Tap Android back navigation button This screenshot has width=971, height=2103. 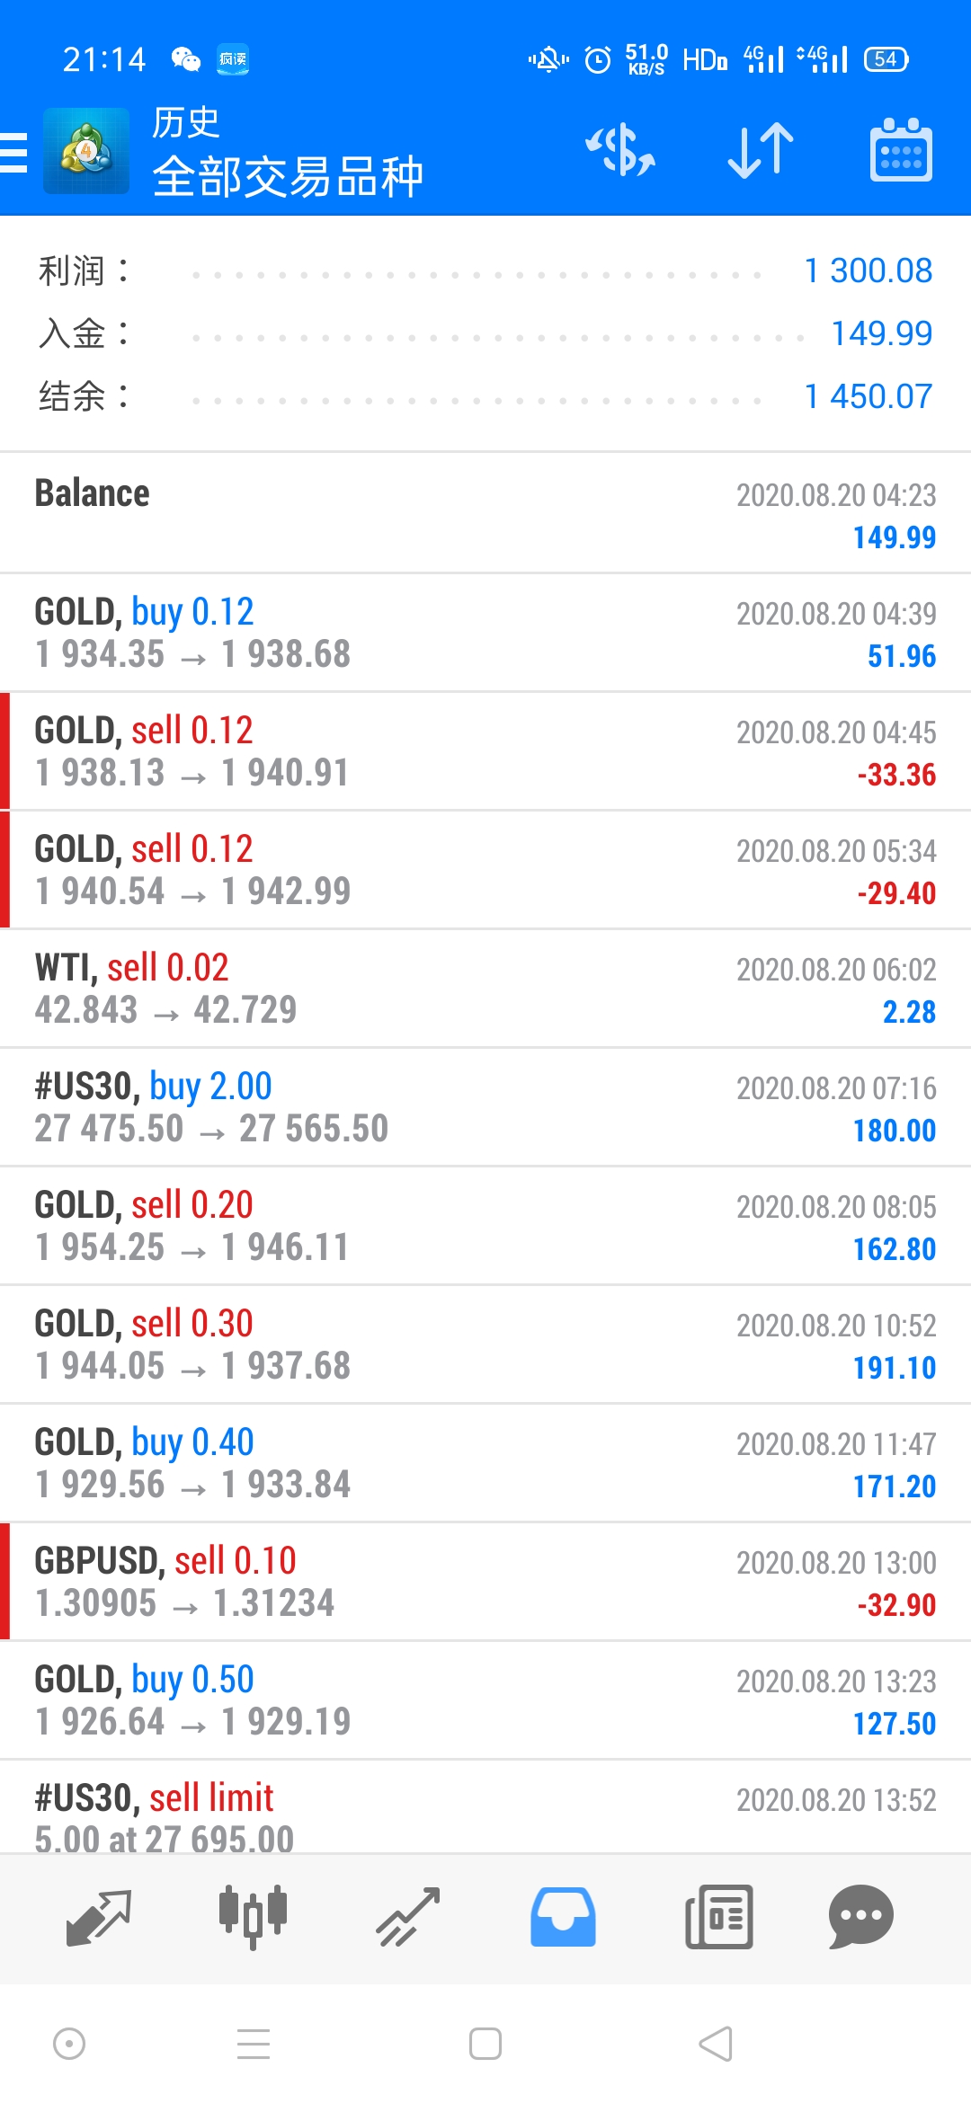pyautogui.click(x=716, y=2044)
